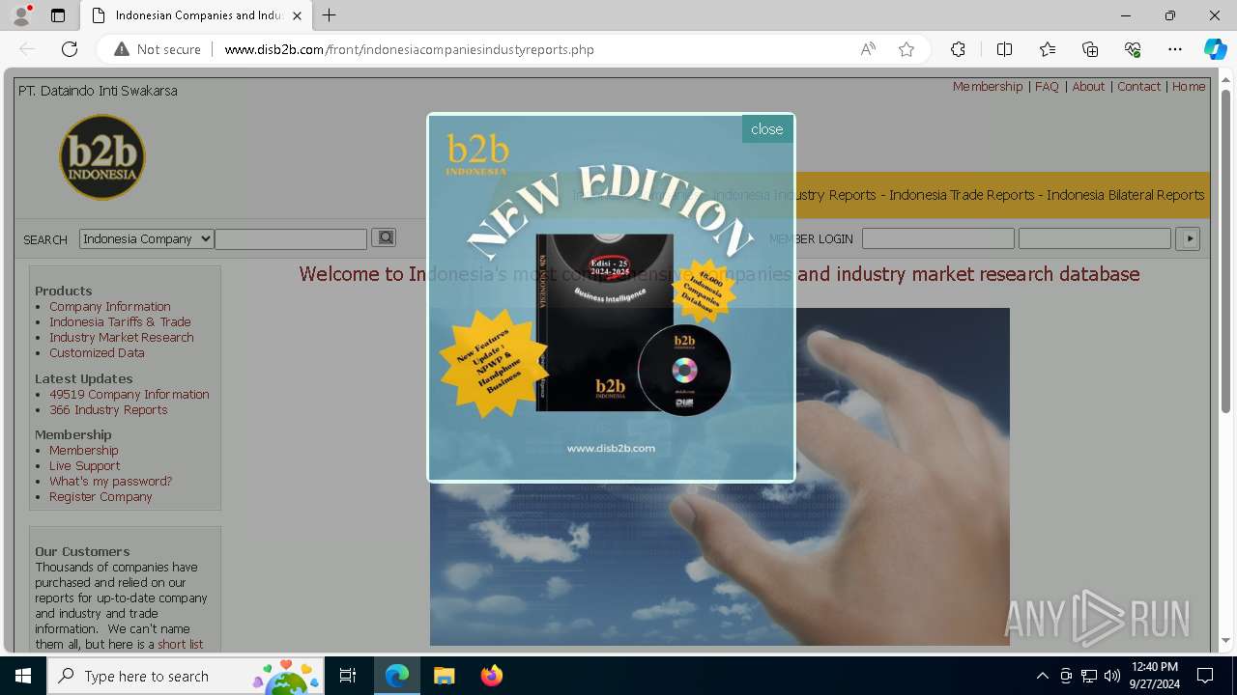Screen dimensions: 1237x695
Task: Open Task View on taskbar
Action: coord(348,676)
